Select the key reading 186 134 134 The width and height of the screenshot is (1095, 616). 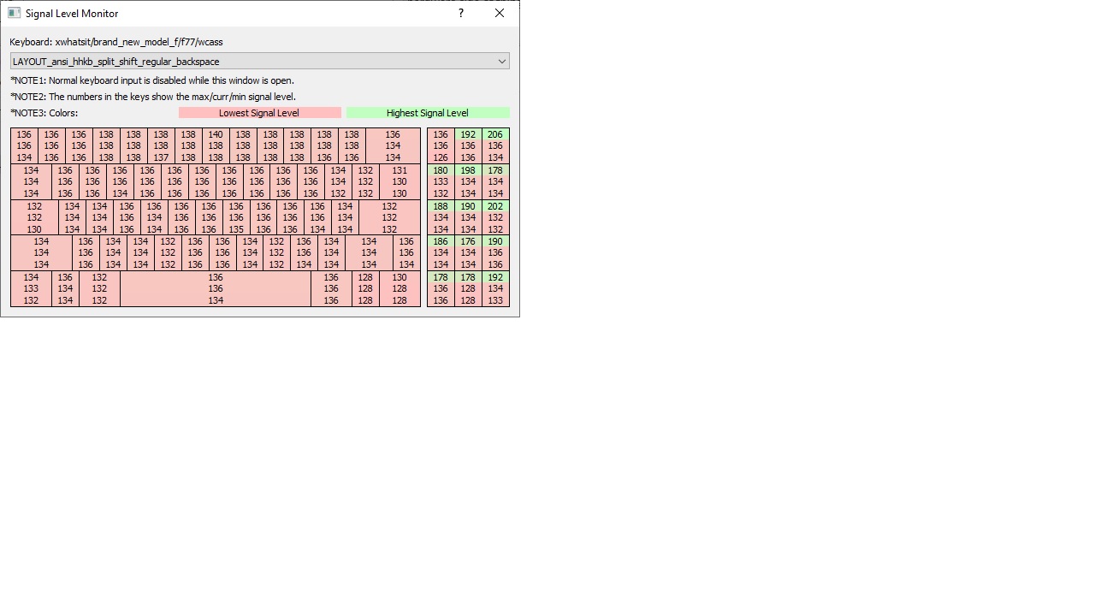[441, 253]
